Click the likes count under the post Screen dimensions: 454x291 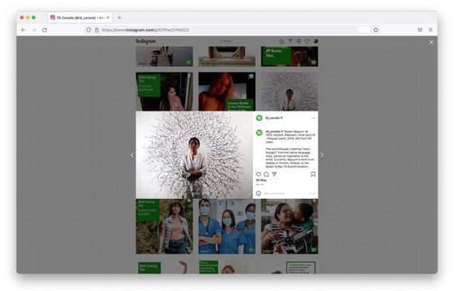(262, 180)
